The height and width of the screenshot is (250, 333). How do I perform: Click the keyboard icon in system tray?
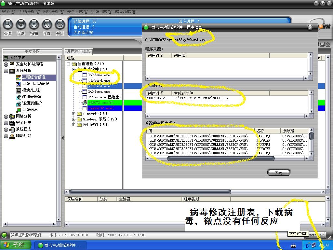[293, 246]
